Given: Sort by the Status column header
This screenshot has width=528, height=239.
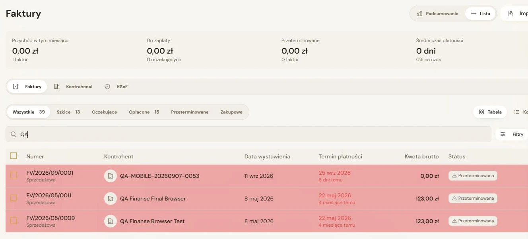Looking at the screenshot, I should coord(457,156).
